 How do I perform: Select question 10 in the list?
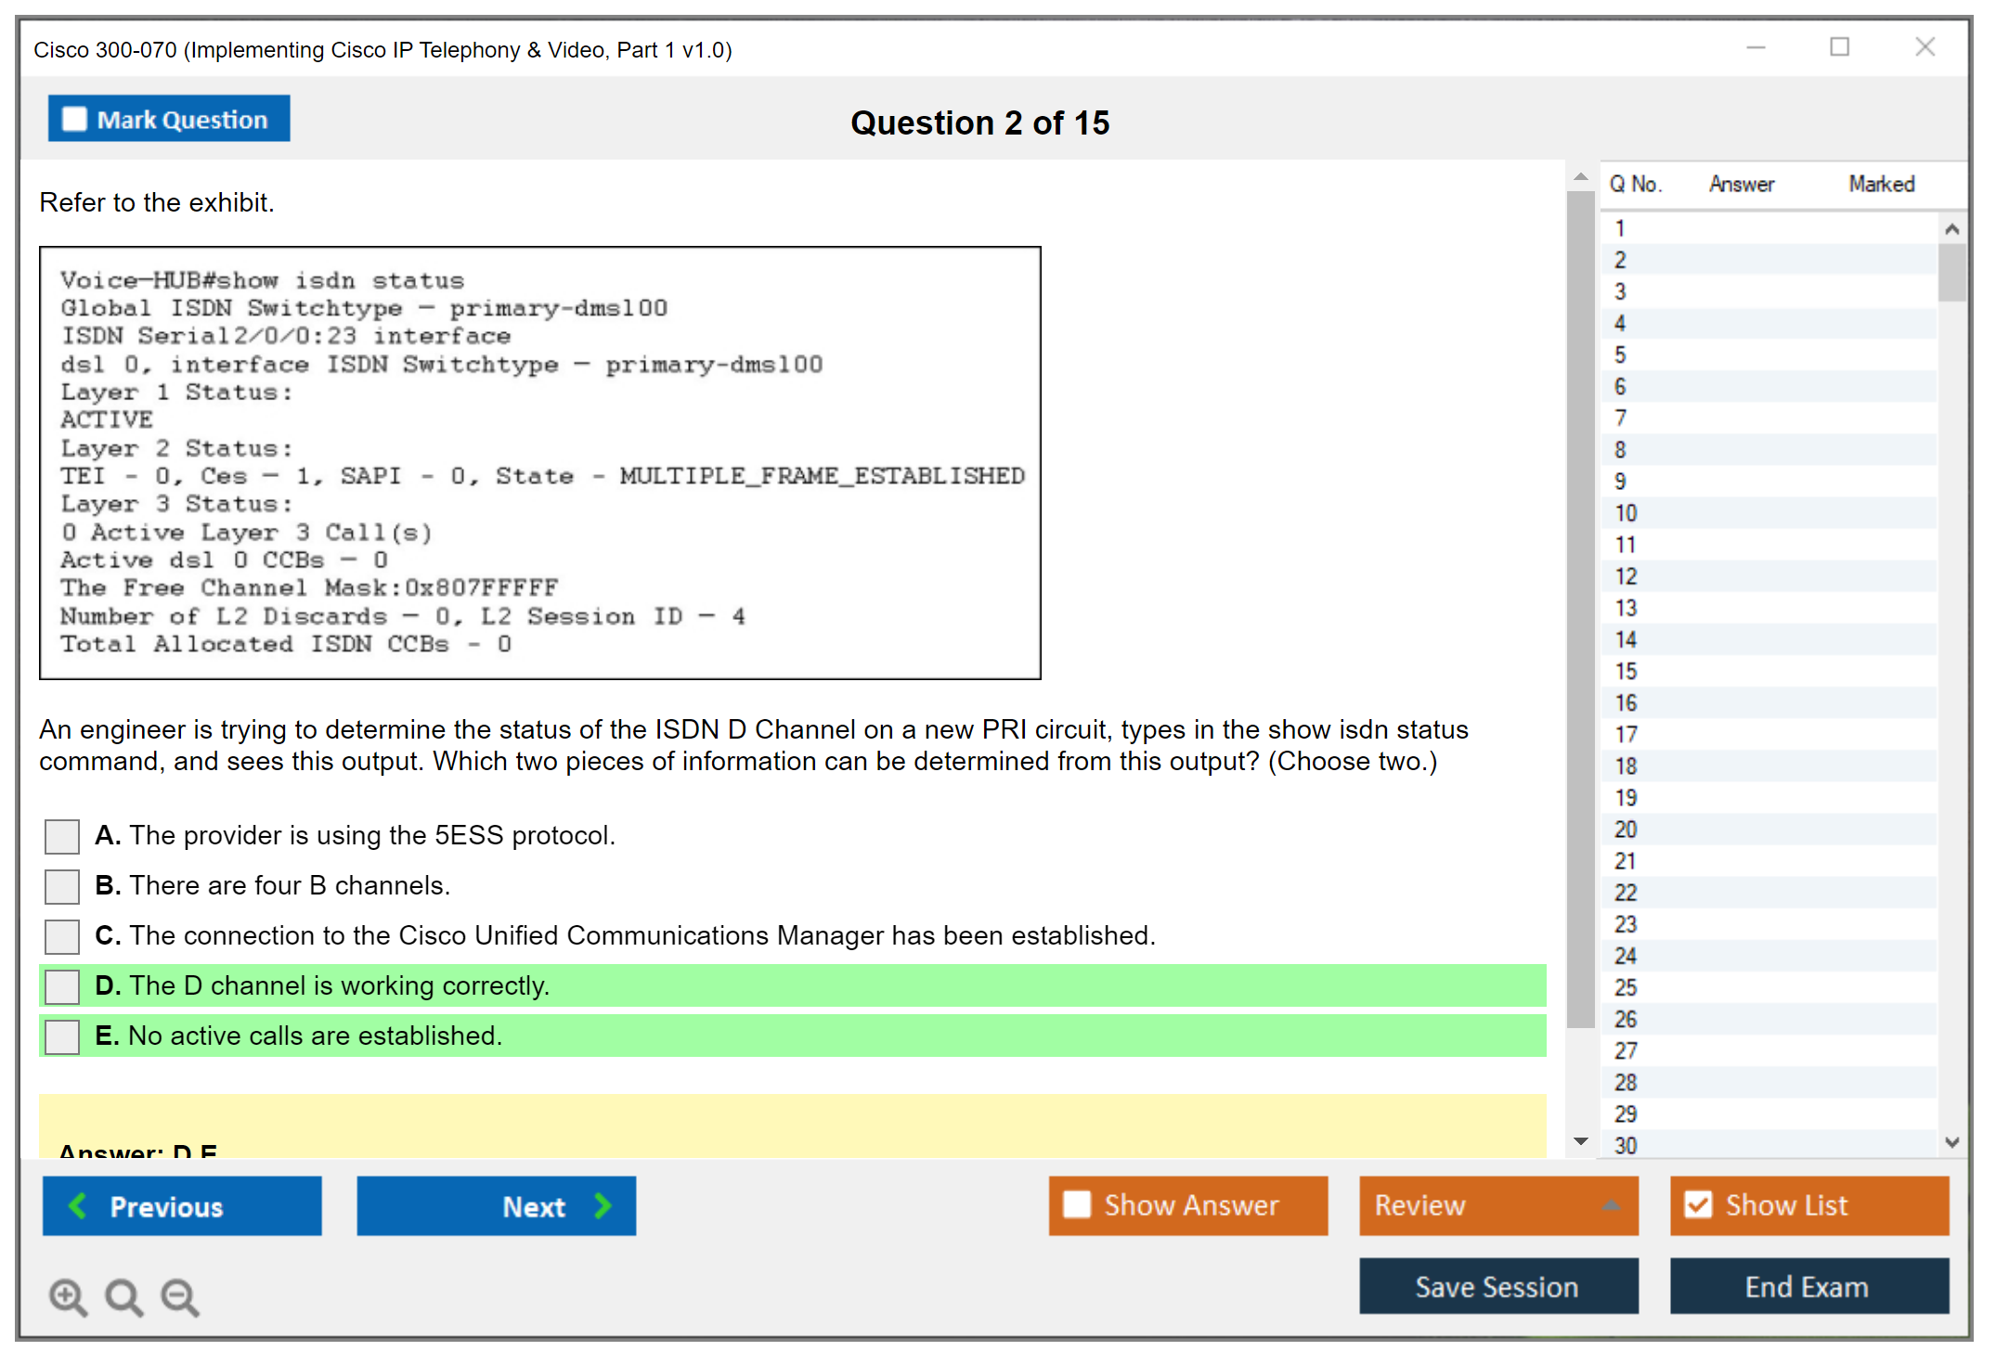(x=1626, y=513)
